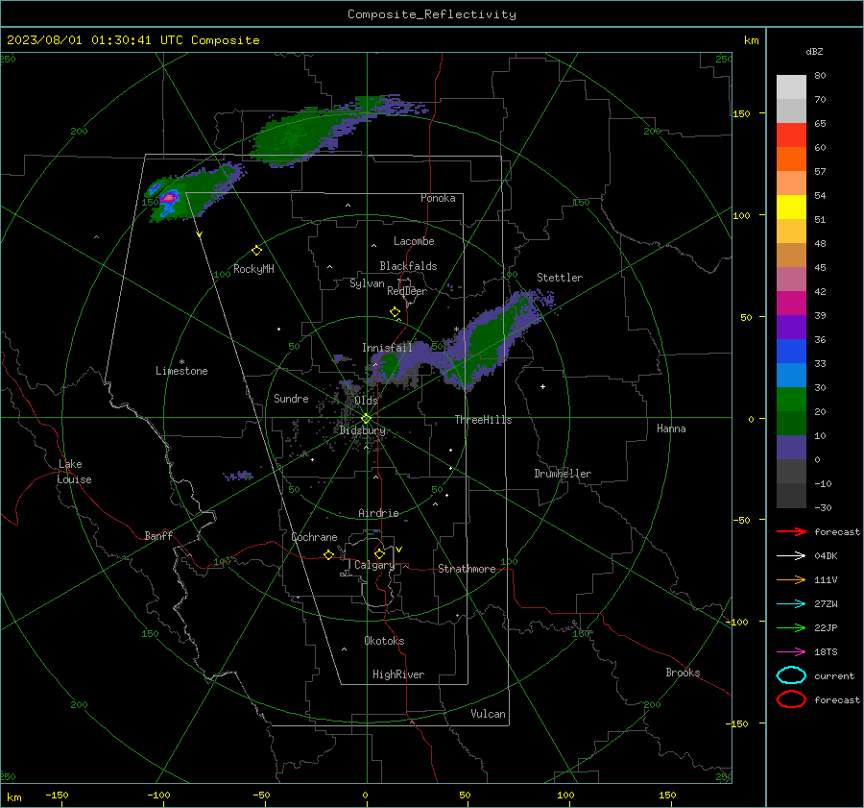This screenshot has height=808, width=864.
Task: Click the red forecast arrow in the legend
Action: 791,531
